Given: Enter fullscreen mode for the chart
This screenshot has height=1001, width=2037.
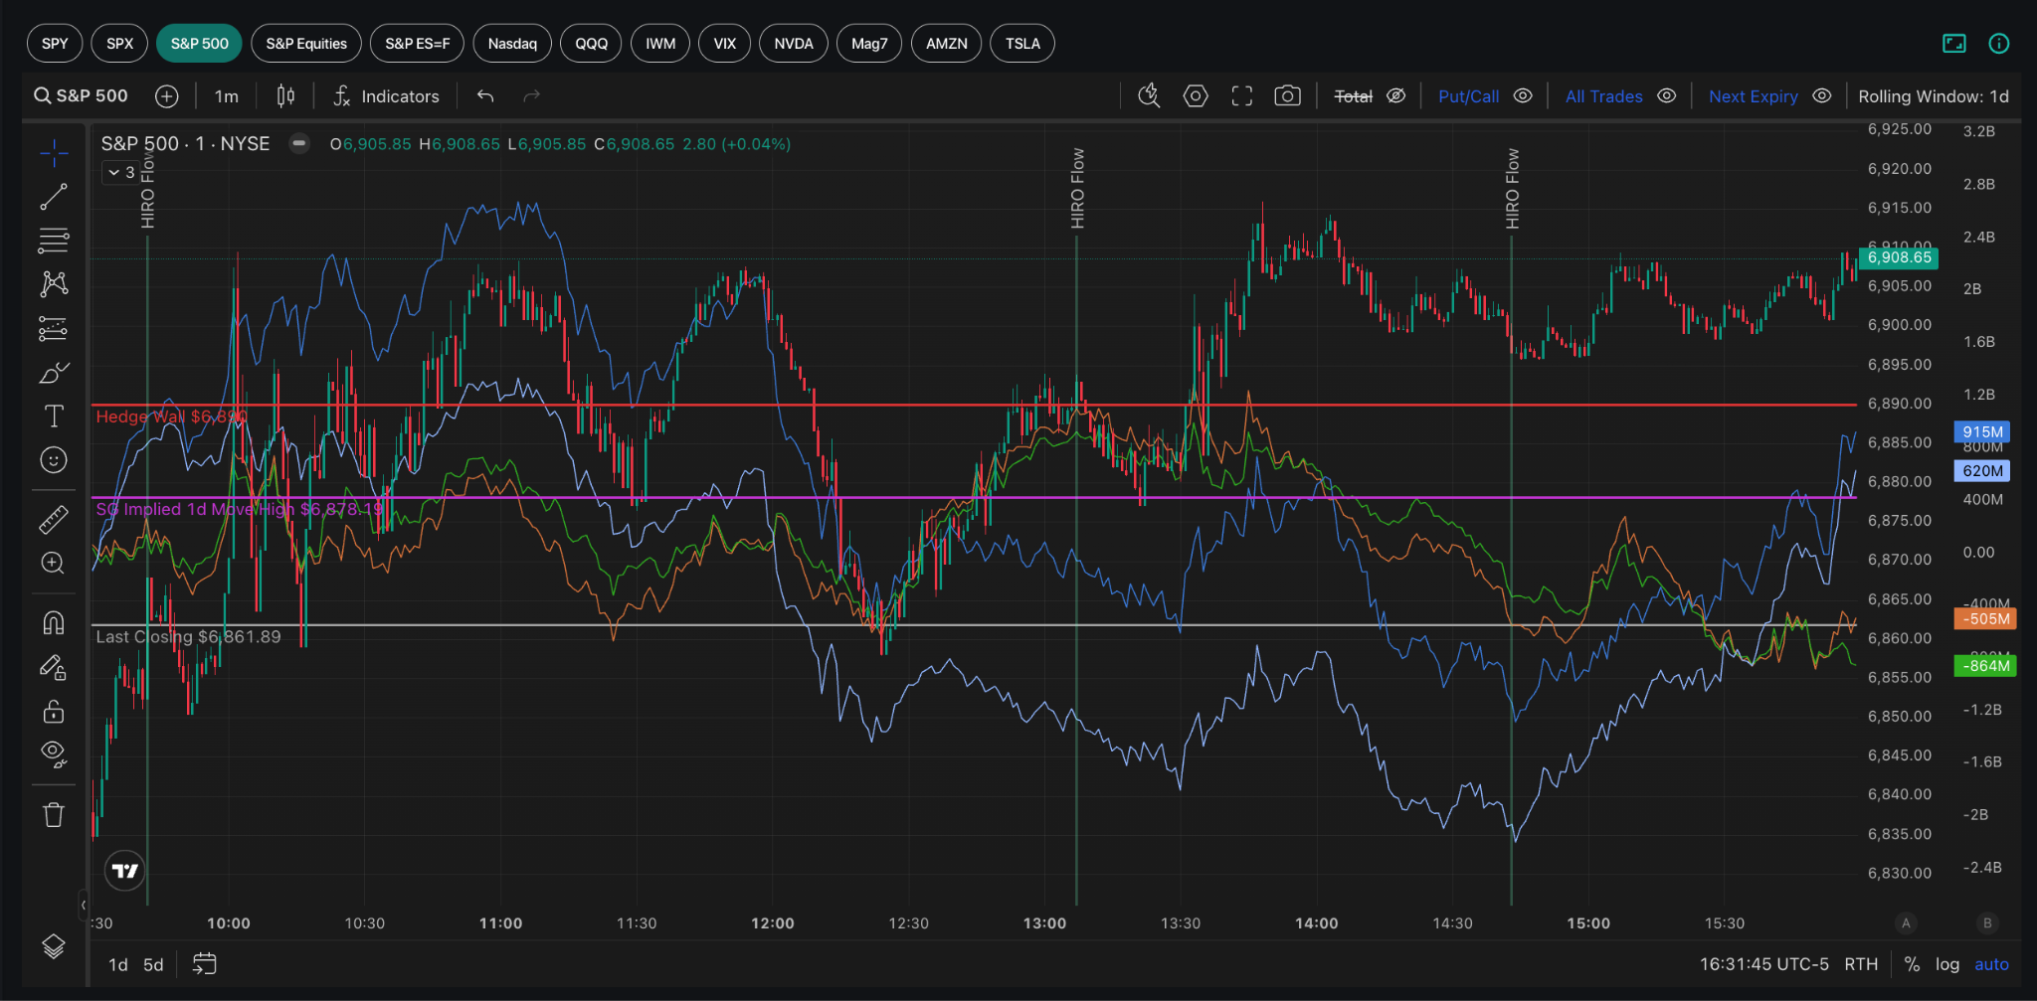Looking at the screenshot, I should [1241, 95].
